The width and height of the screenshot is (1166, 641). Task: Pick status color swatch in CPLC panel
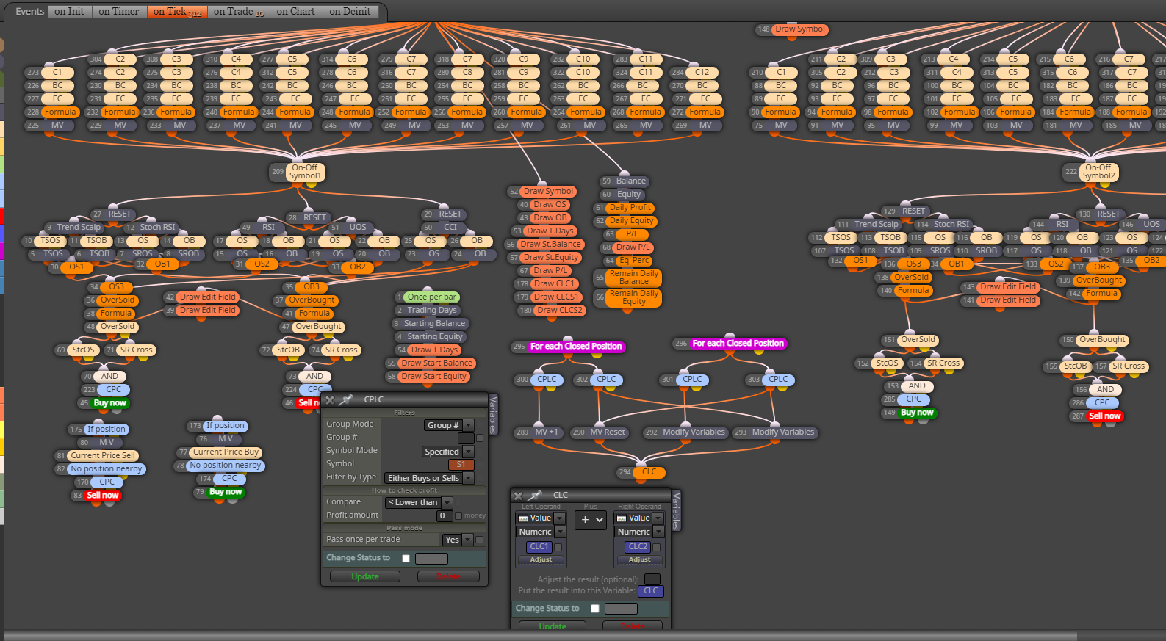point(431,559)
